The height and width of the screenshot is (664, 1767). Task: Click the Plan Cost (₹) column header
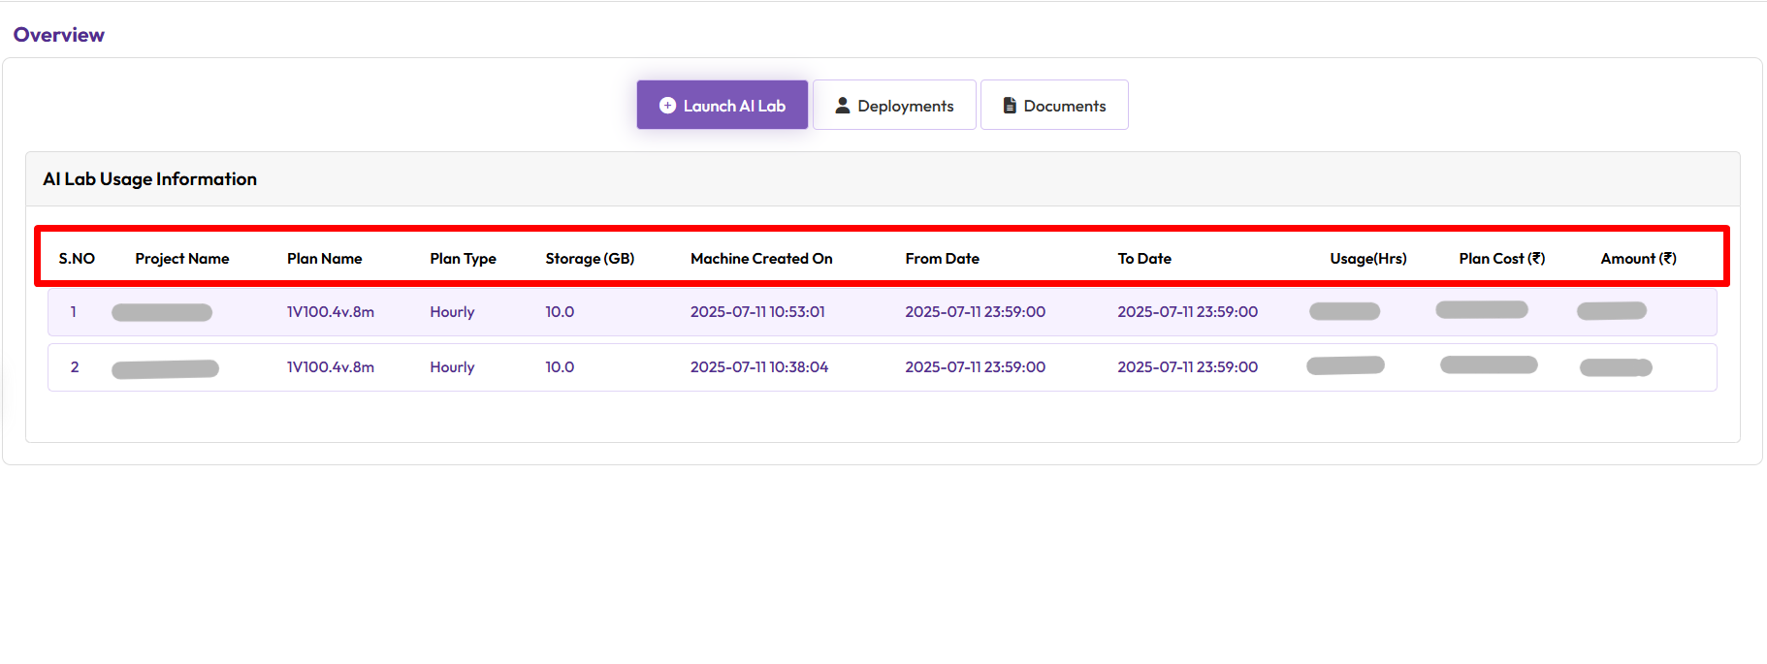[x=1501, y=259]
